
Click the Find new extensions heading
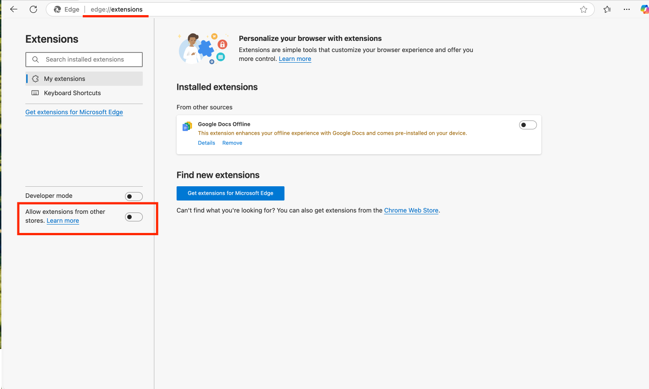pos(218,175)
